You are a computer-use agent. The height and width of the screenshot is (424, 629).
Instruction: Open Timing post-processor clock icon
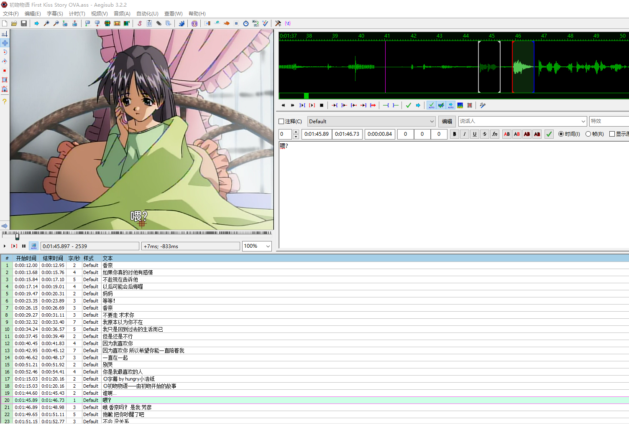pyautogui.click(x=246, y=23)
